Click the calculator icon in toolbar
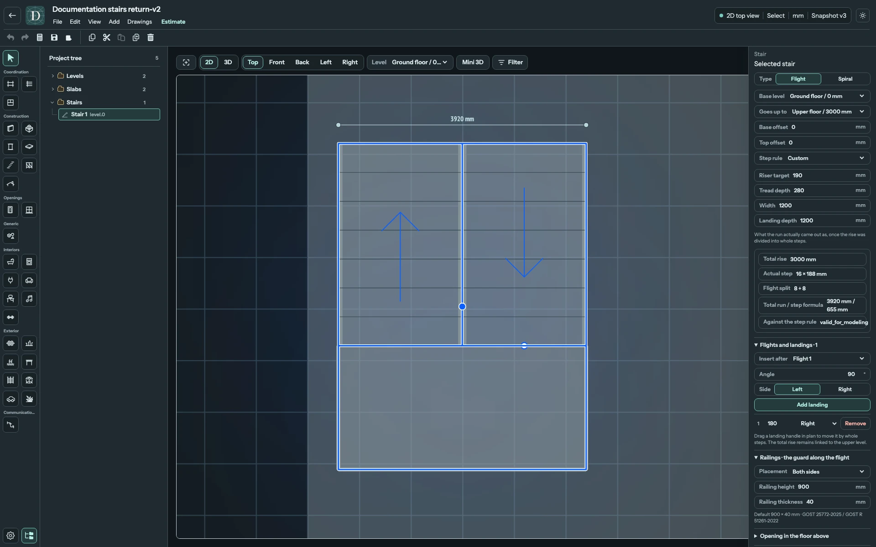The height and width of the screenshot is (547, 876). tap(40, 37)
